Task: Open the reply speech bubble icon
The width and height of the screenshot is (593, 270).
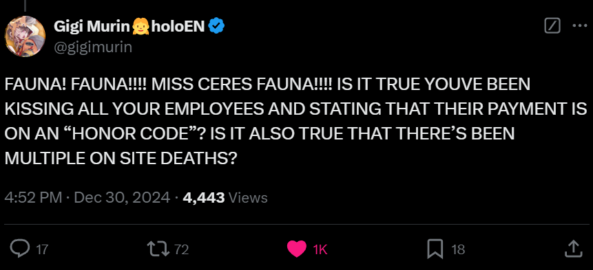Action: [x=19, y=249]
